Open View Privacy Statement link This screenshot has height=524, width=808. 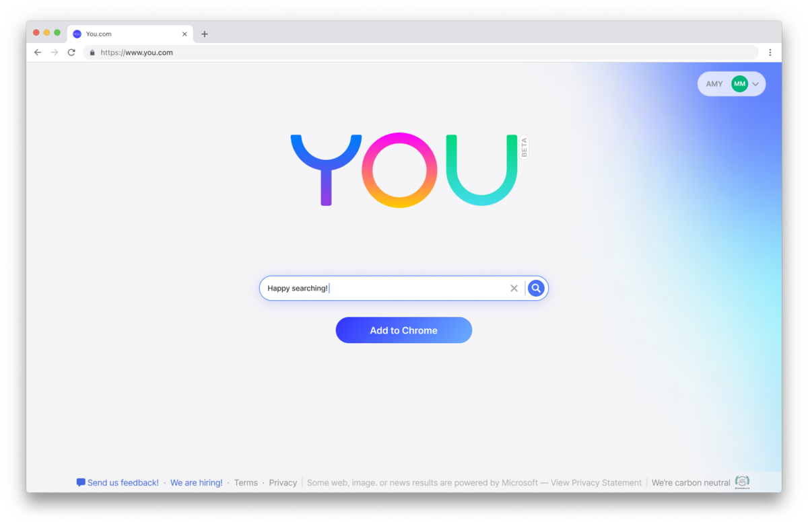[x=597, y=482]
